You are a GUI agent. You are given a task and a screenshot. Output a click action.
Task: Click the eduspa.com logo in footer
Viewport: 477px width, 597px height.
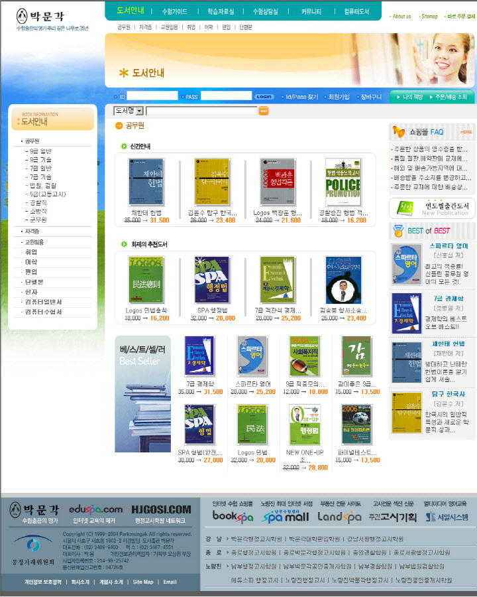point(95,509)
